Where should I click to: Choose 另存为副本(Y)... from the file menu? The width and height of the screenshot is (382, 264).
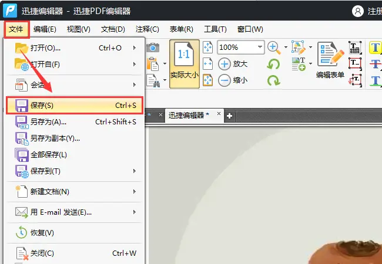(74, 138)
